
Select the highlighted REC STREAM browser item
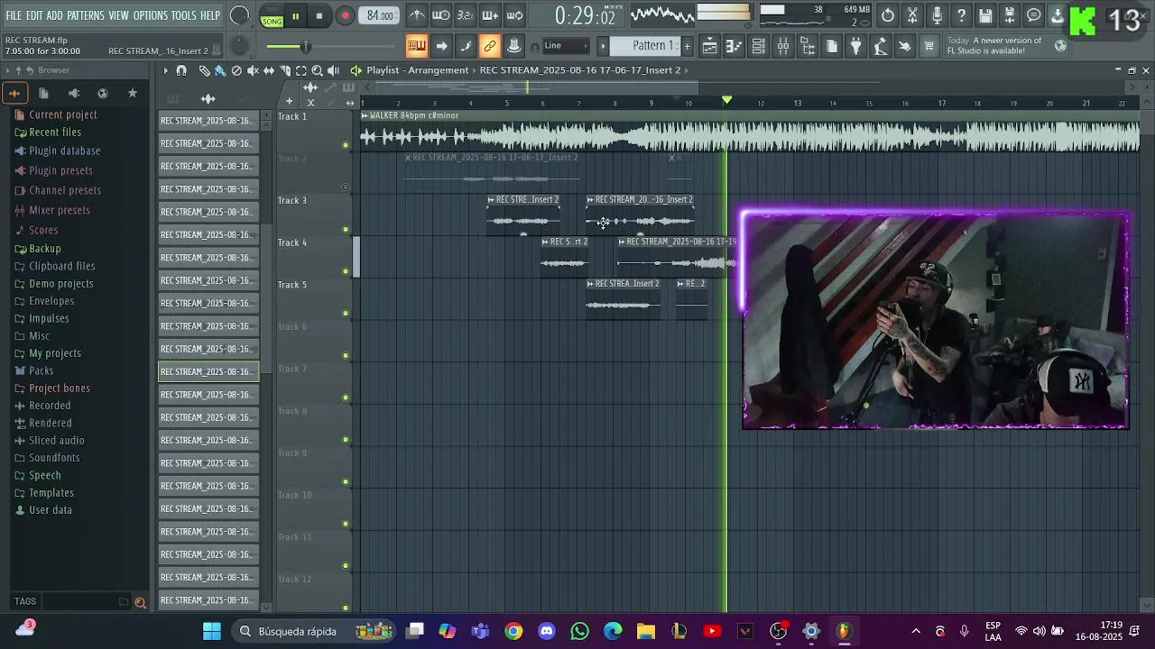(x=208, y=371)
